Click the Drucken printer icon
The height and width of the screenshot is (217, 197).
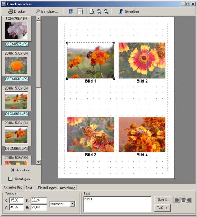[x=10, y=11]
